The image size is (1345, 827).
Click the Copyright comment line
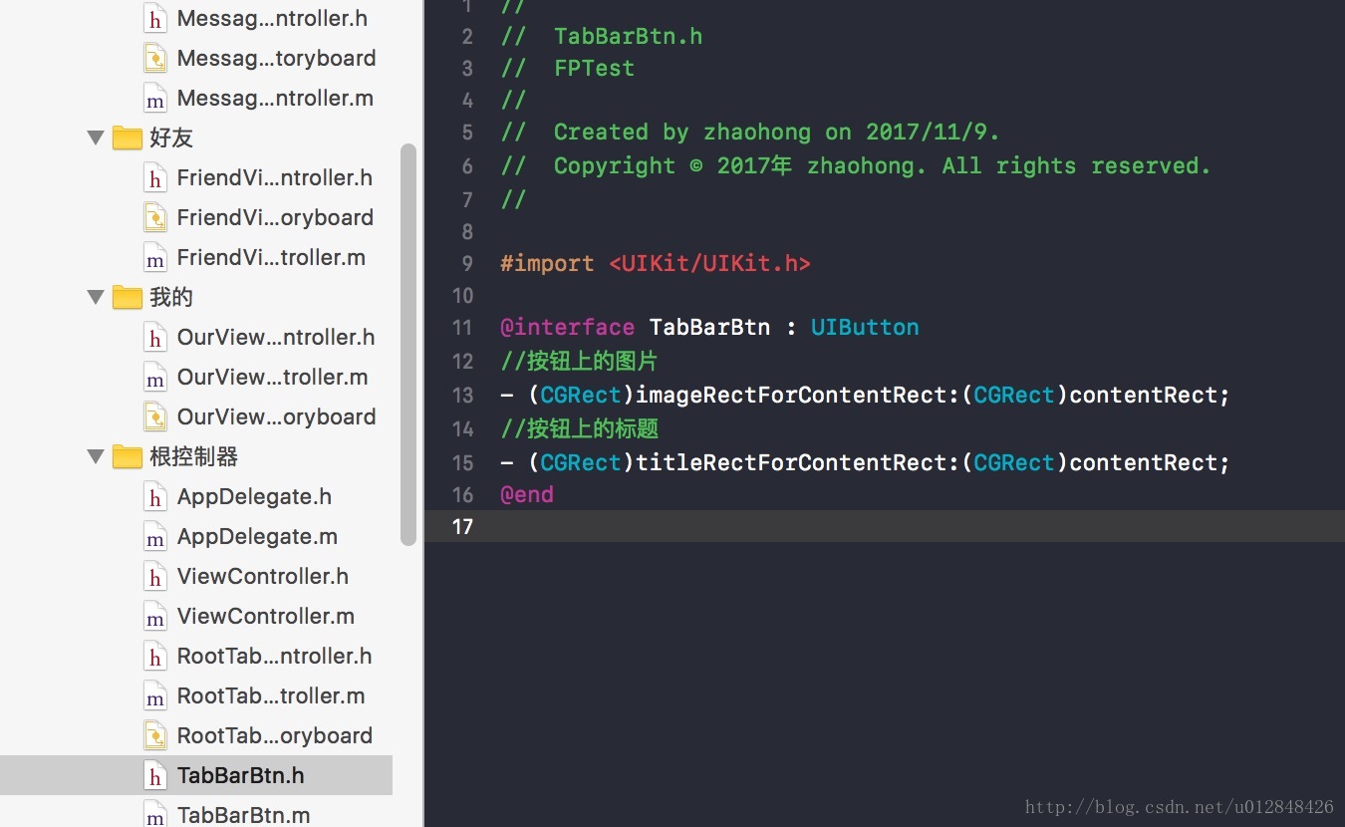pos(856,165)
